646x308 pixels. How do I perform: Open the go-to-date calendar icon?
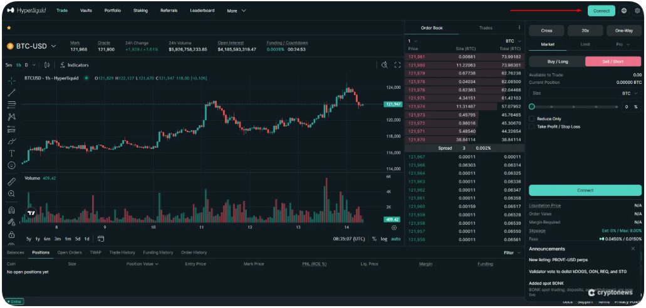click(x=101, y=239)
